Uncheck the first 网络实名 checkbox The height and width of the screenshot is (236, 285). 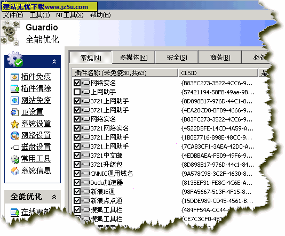tap(77, 83)
